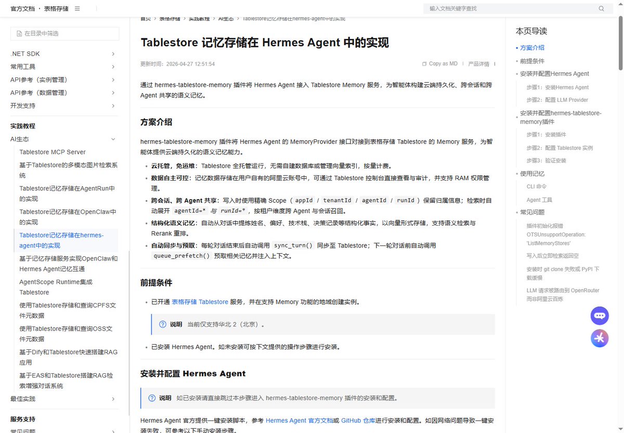Jump to 前提条件 in page guide
This screenshot has width=624, height=433.
coord(532,61)
